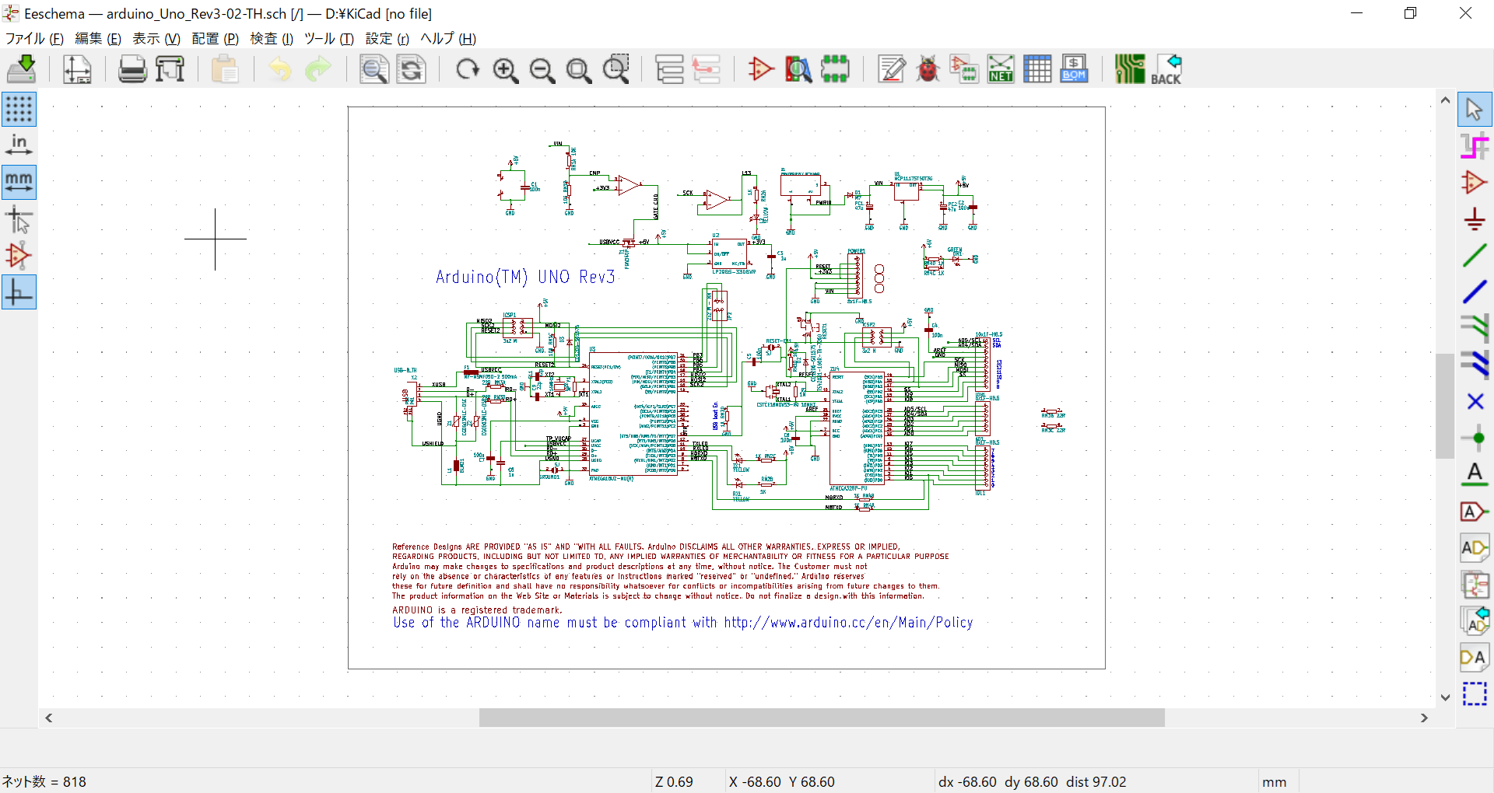Click the Zoom in magnifier icon

point(506,70)
